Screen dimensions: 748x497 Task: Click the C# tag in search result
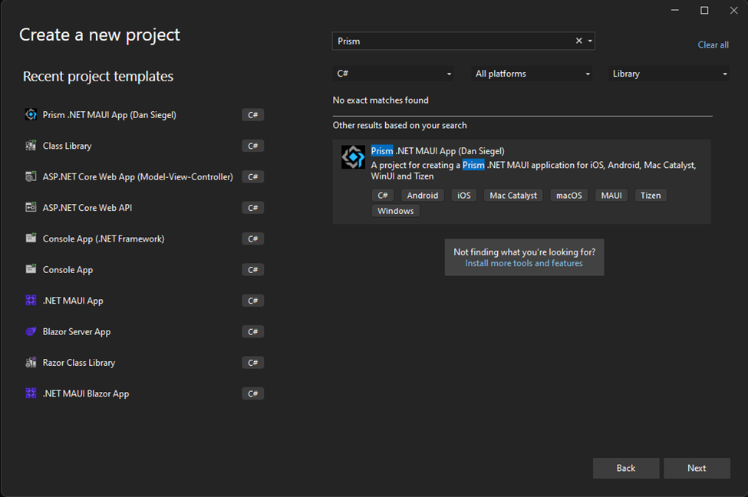pyautogui.click(x=383, y=195)
